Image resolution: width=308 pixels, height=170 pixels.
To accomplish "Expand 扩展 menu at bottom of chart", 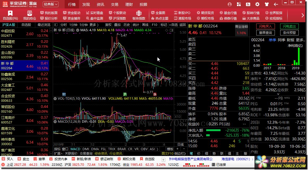I will (58, 154).
